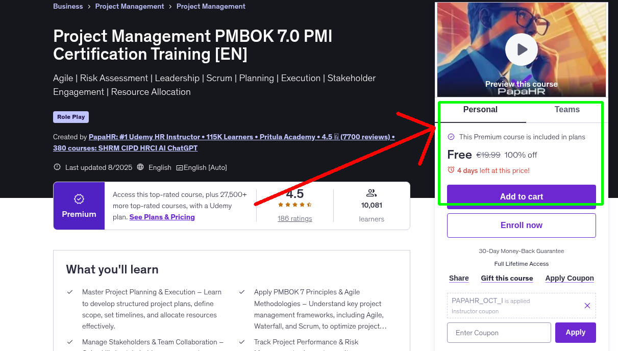Viewport: 618px width, 351px height.
Task: Go to the Business breadcrumb category
Action: (x=68, y=7)
